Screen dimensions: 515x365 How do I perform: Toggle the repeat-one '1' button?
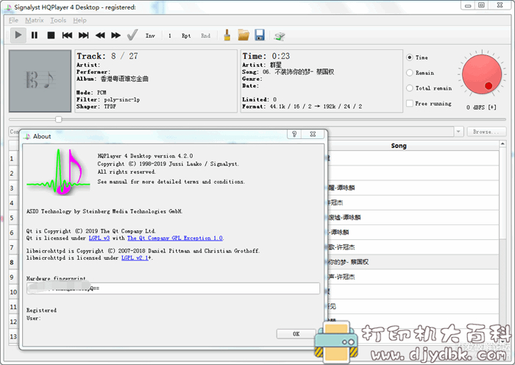coord(169,35)
